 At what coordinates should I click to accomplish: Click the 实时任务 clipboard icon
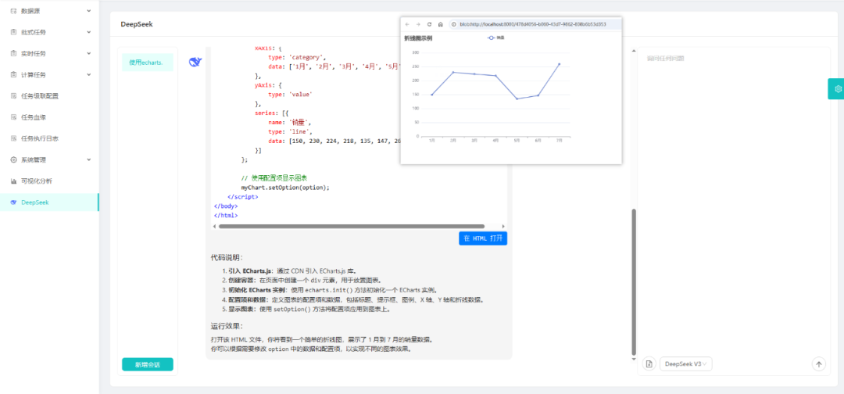tap(14, 53)
